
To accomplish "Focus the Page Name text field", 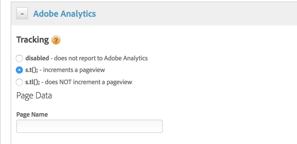I will [x=89, y=126].
